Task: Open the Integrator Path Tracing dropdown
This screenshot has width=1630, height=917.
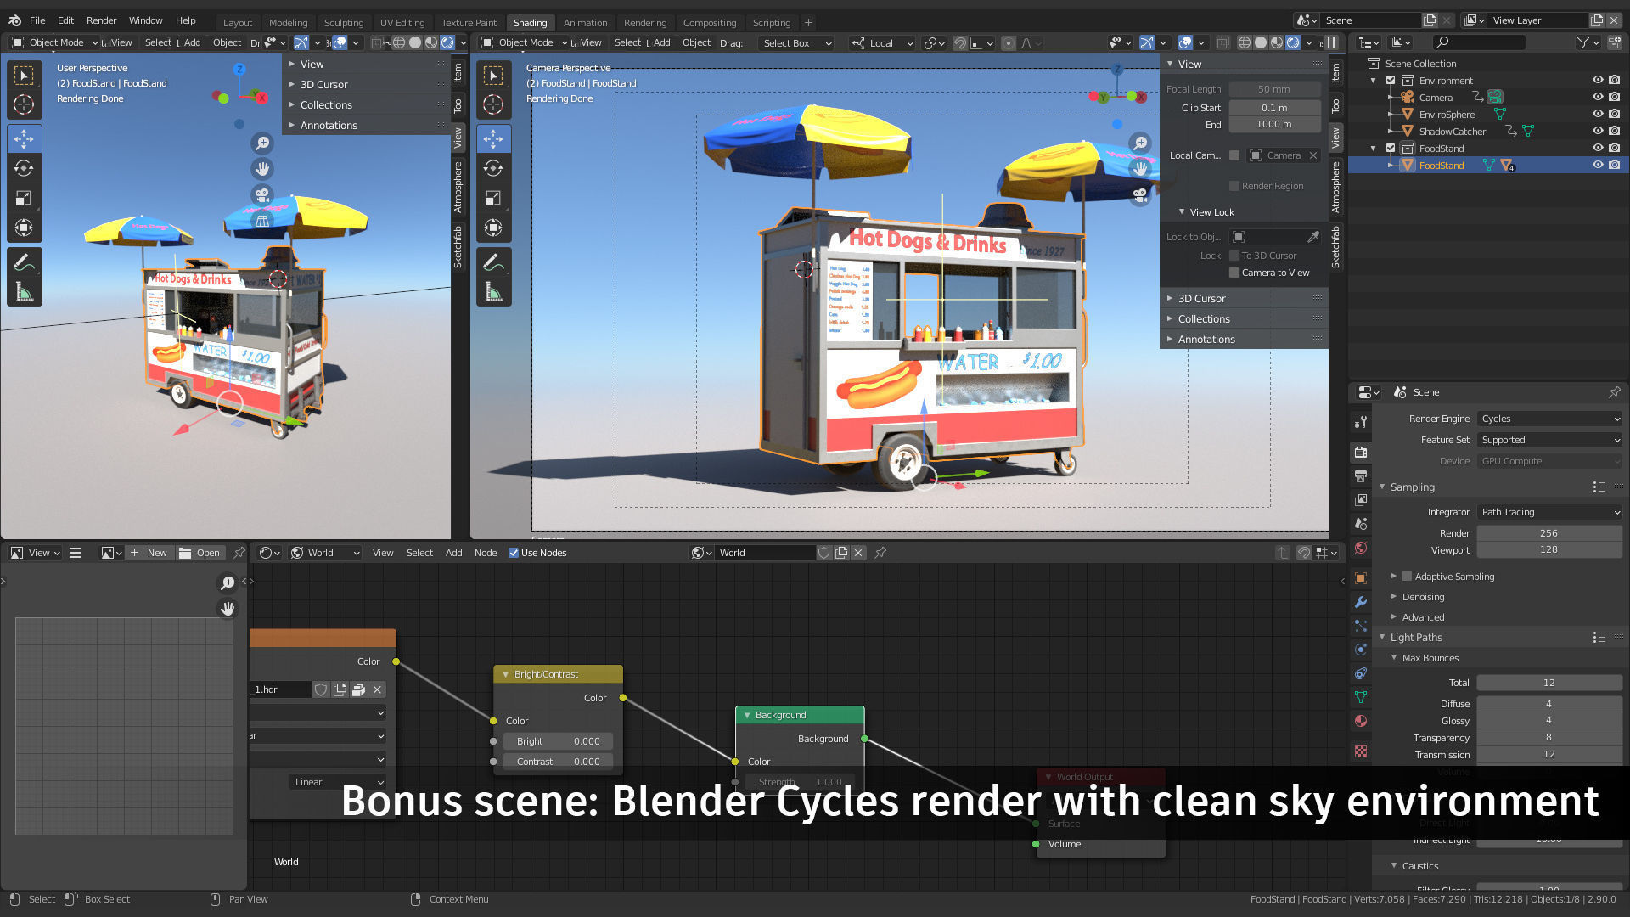Action: point(1549,512)
